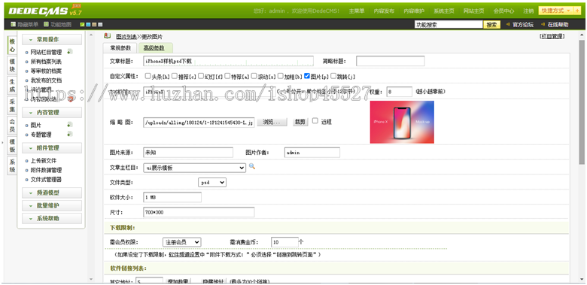Select the 模块 vertical sidebar tab

point(12,65)
